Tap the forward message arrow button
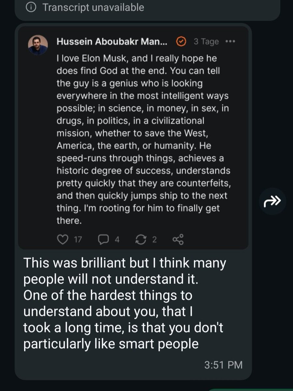293x391 pixels. tap(272, 202)
